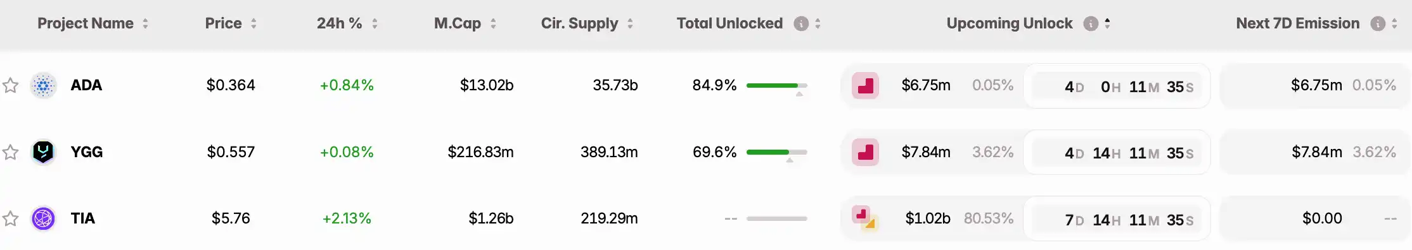
Task: Sort by M.Cap column arrows
Action: (x=493, y=23)
